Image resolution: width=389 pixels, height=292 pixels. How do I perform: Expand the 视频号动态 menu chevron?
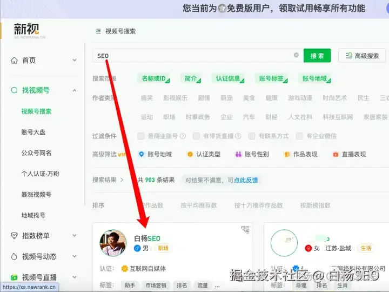pos(75,256)
